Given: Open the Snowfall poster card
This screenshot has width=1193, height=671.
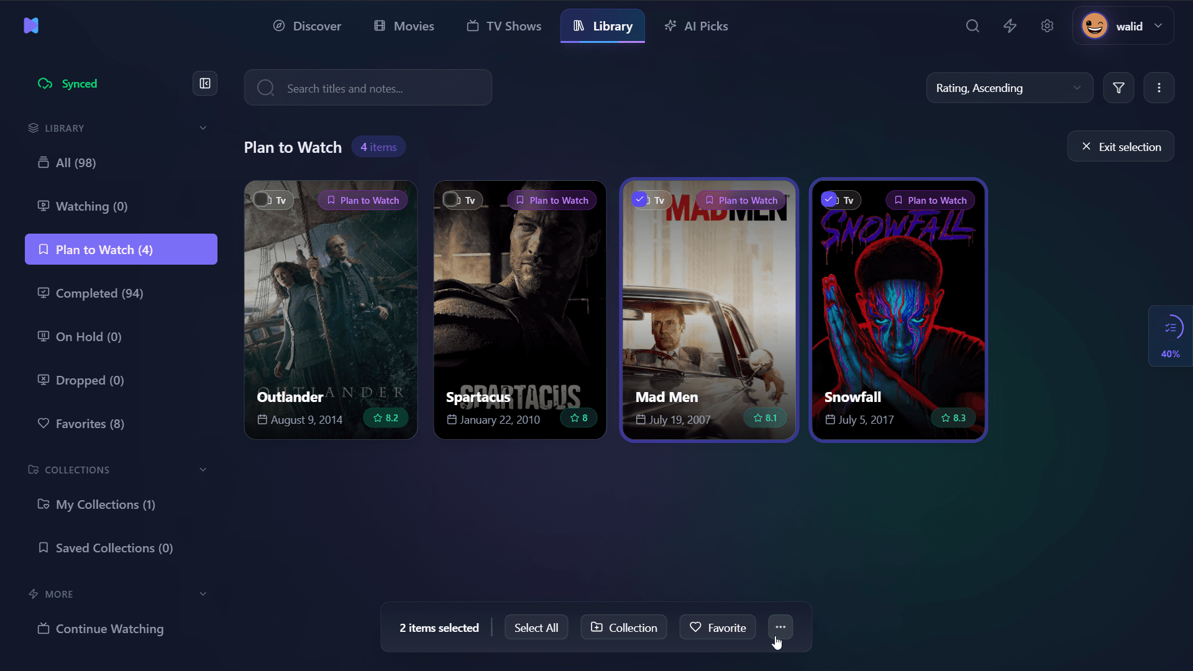Looking at the screenshot, I should point(898,310).
